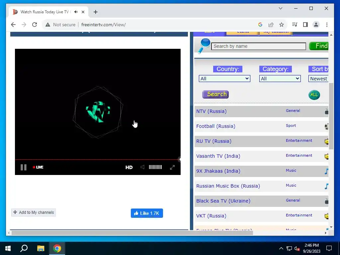This screenshot has width=340, height=255.
Task: Open NTV (Russia) channel
Action: [x=212, y=111]
